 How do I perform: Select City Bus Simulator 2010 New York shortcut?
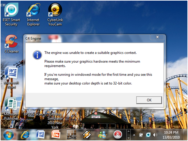coord(55,121)
